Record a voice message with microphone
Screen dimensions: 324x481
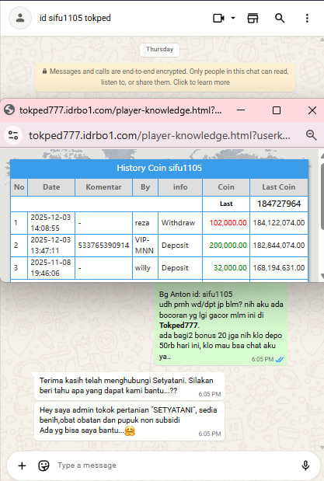[305, 465]
